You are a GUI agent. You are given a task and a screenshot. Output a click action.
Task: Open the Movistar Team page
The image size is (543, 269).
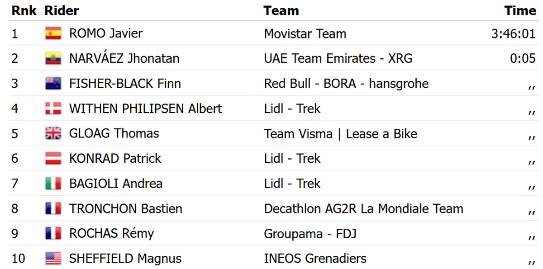(305, 33)
